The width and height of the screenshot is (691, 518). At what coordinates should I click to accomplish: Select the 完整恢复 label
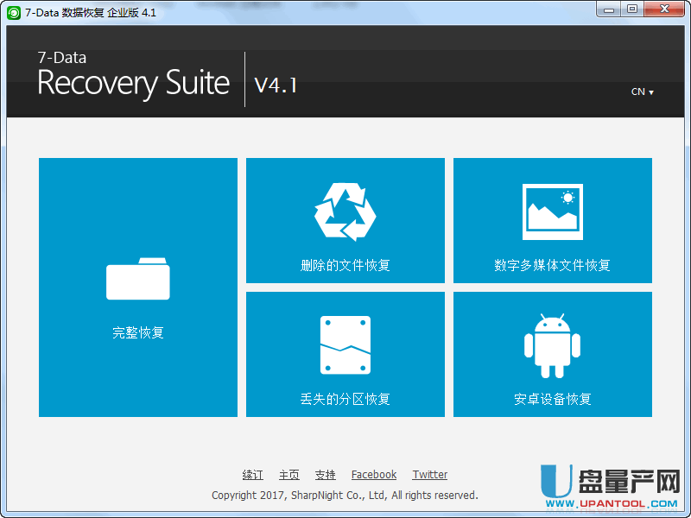(x=138, y=332)
